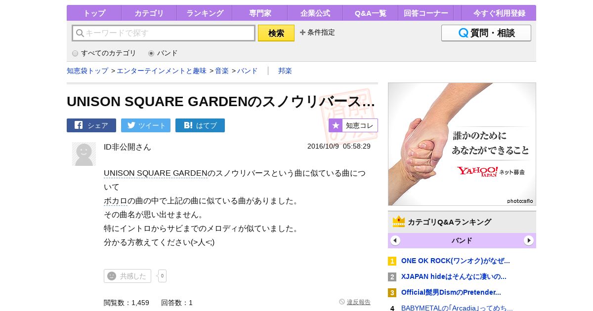The width and height of the screenshot is (593, 311).
Task: Open バンド breadcrumb link
Action: coord(248,71)
